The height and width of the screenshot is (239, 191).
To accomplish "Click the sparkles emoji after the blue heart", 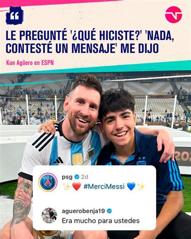I will (141, 187).
